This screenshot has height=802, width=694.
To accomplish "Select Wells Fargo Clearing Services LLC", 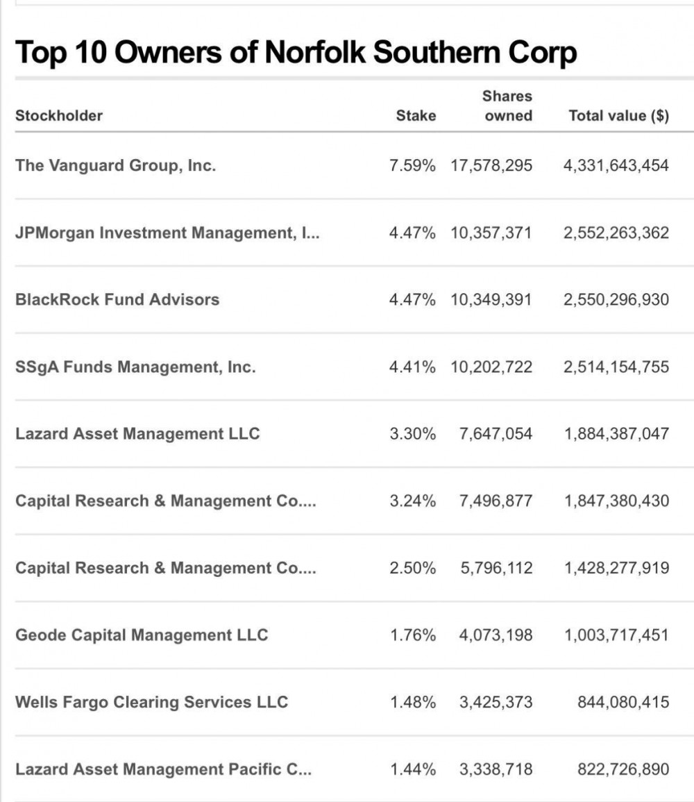I will tap(152, 702).
